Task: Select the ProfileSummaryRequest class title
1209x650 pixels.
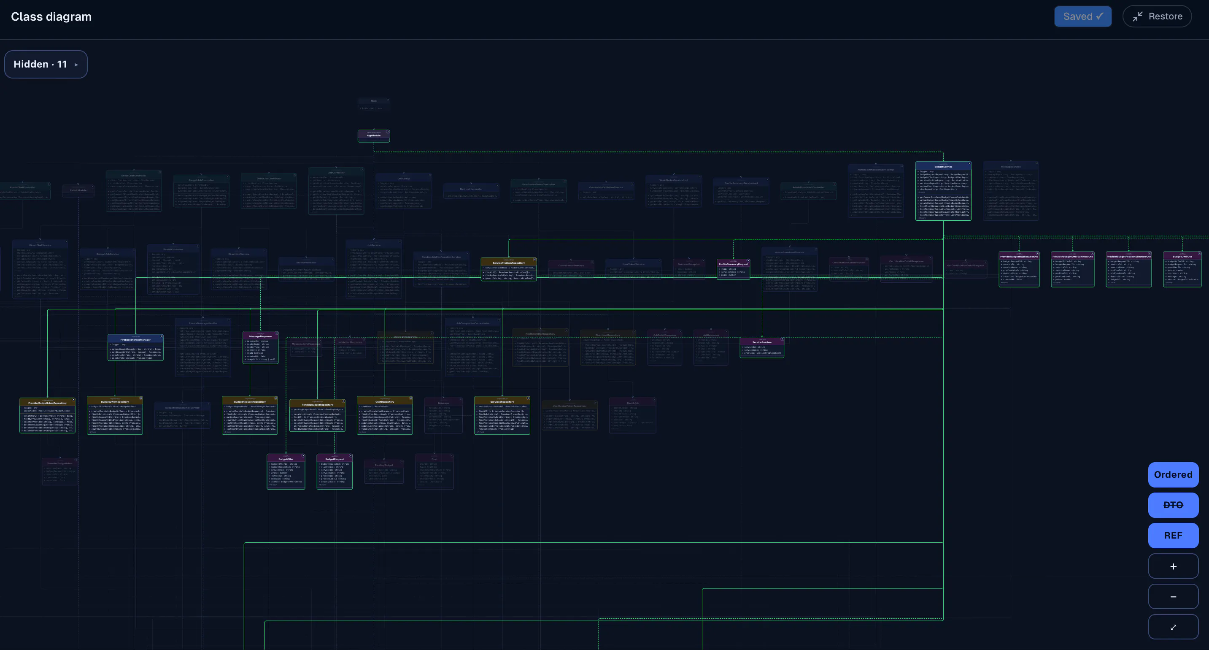Action: click(733, 264)
